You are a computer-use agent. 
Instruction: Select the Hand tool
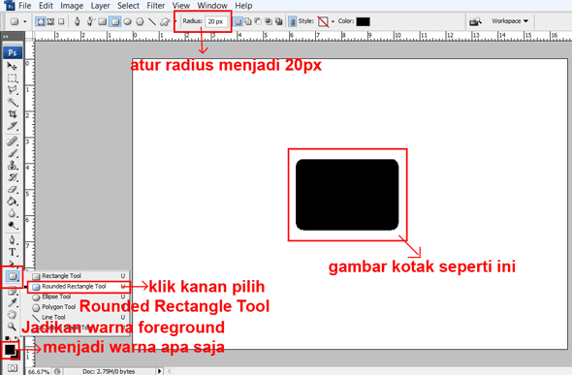coord(12,315)
